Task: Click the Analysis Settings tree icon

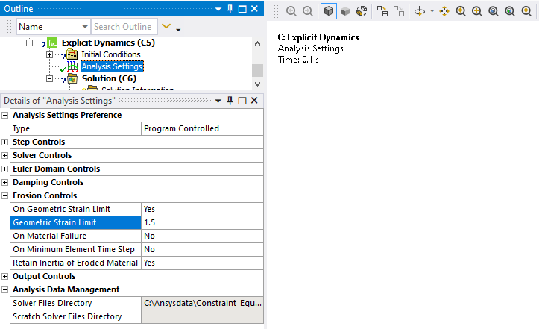Action: pyautogui.click(x=72, y=66)
